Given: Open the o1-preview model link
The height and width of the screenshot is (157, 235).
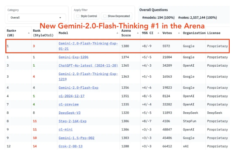Looking at the screenshot, I should [x=68, y=105].
